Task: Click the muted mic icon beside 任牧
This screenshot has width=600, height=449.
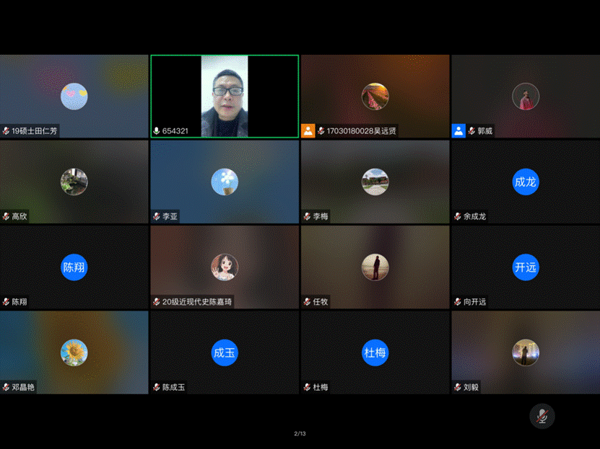Action: (x=307, y=302)
